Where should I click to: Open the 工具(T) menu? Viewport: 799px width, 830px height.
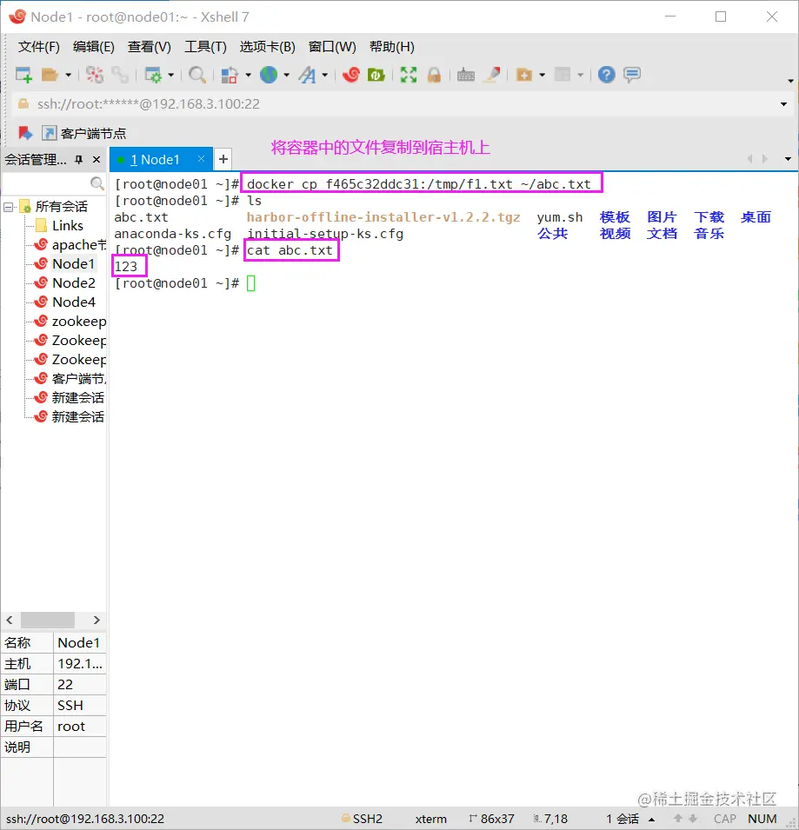[x=205, y=47]
